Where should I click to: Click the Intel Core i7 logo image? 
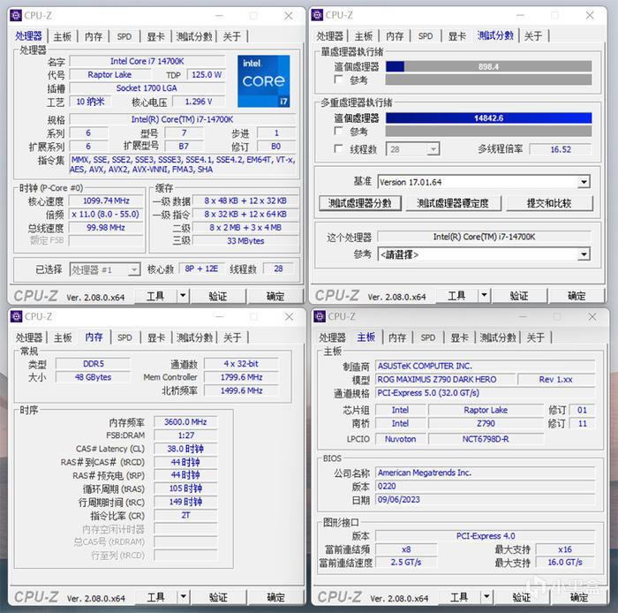[264, 81]
